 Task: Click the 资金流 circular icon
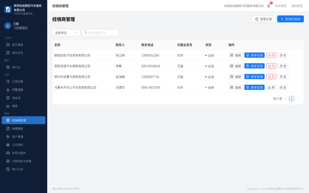point(8,98)
